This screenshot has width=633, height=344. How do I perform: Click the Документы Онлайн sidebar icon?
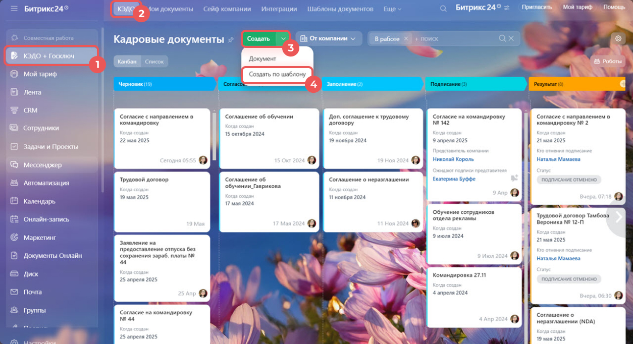[14, 256]
